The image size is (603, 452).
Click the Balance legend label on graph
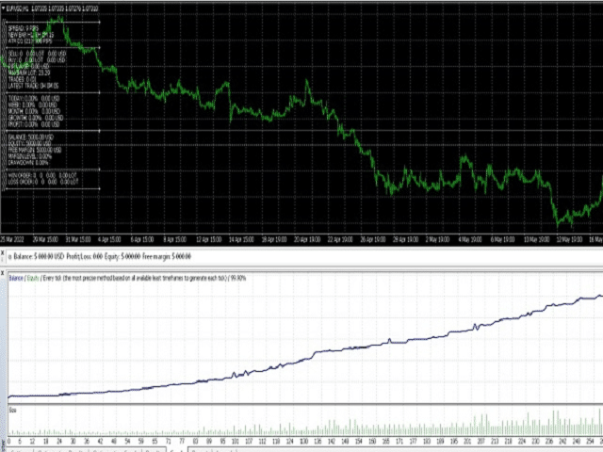tap(16, 278)
